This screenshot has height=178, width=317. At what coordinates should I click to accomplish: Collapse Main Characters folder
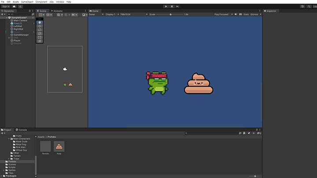9,139
